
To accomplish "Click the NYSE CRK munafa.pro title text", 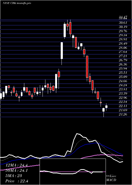I will pyautogui.click(x=17, y=3).
